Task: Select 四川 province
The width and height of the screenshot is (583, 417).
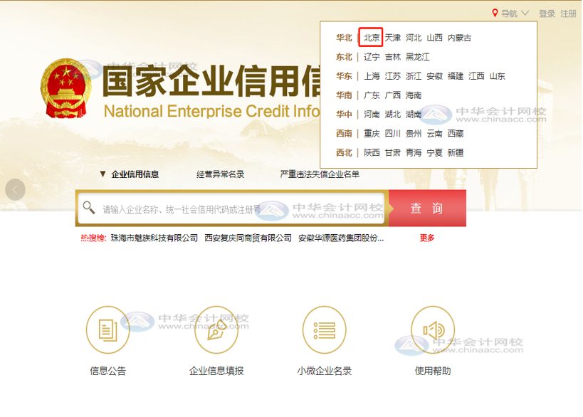Action: tap(393, 134)
